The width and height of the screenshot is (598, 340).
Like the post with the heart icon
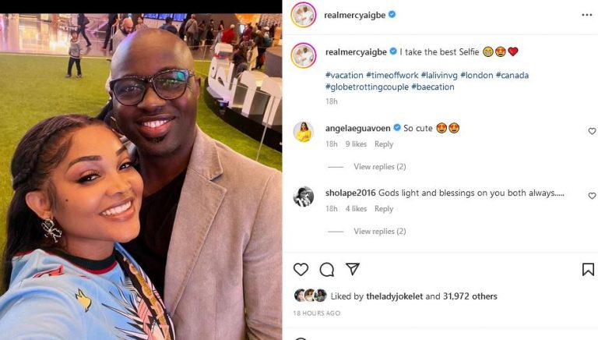pyautogui.click(x=301, y=269)
